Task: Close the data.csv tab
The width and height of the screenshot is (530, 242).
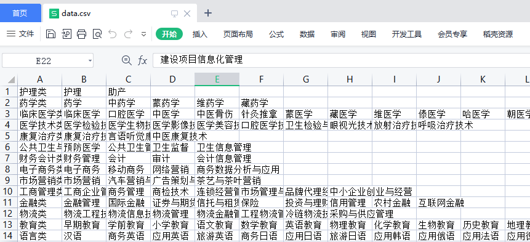Action: 187,14
